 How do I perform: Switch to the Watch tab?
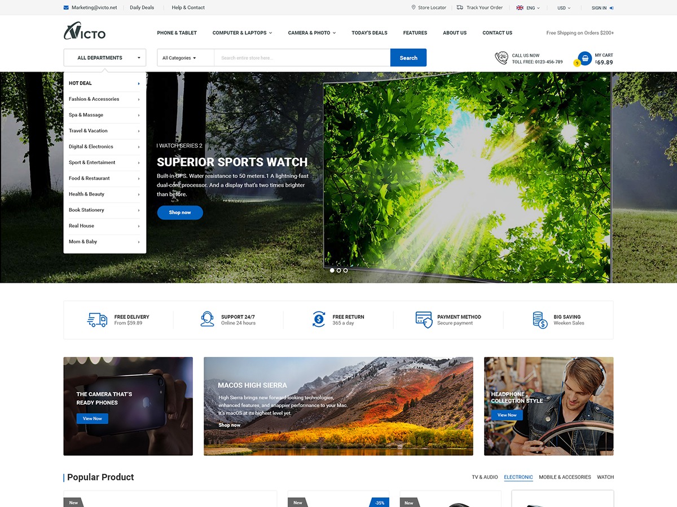pos(605,477)
